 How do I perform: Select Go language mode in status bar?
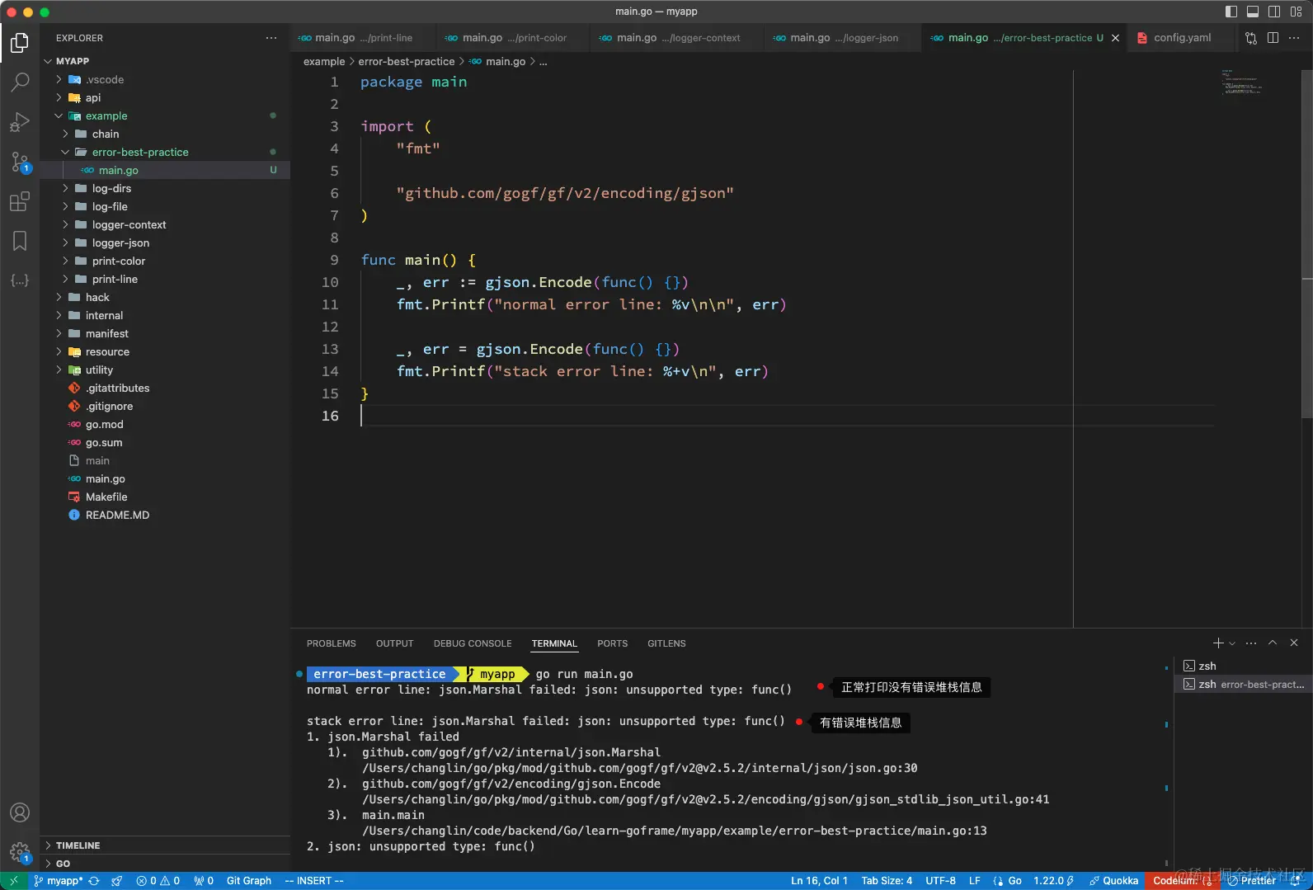point(1014,881)
